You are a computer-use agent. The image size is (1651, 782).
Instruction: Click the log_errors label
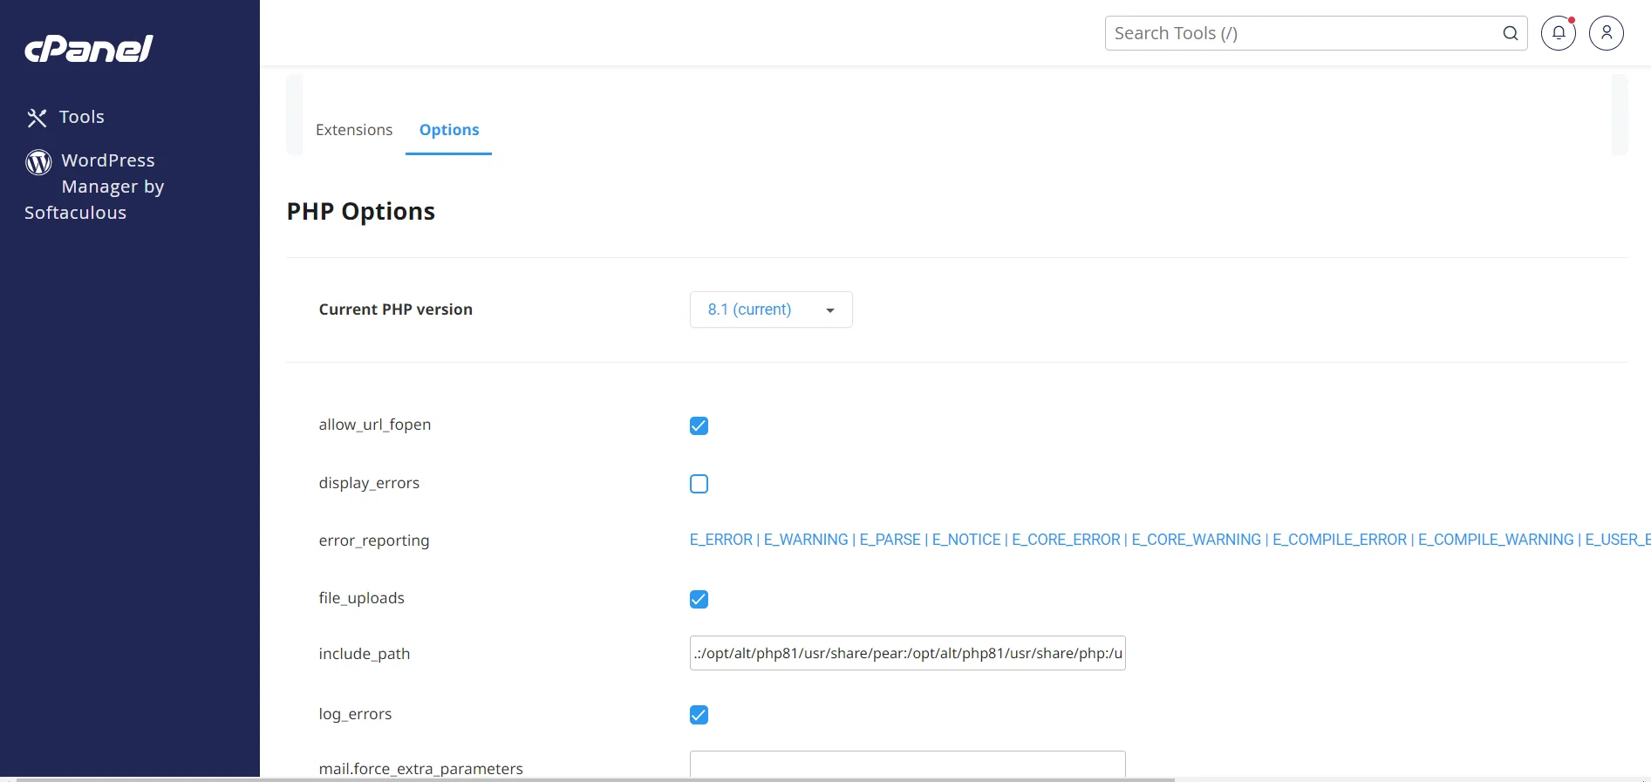pos(355,714)
